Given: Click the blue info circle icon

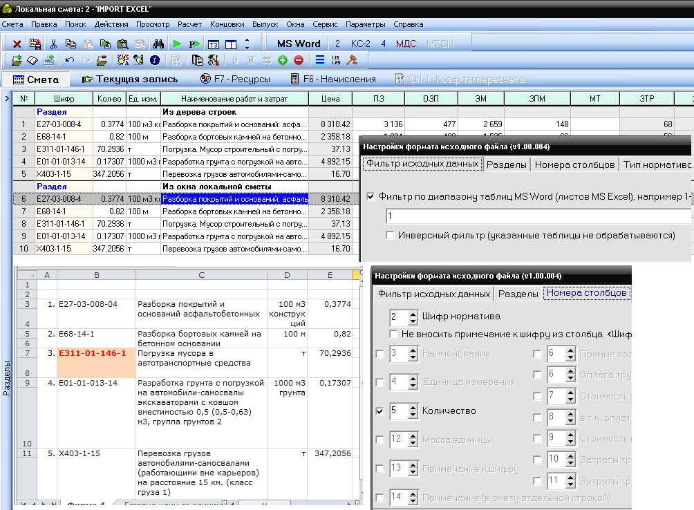Looking at the screenshot, I should [155, 60].
